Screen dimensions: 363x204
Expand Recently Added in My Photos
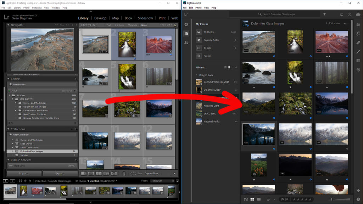(235, 40)
